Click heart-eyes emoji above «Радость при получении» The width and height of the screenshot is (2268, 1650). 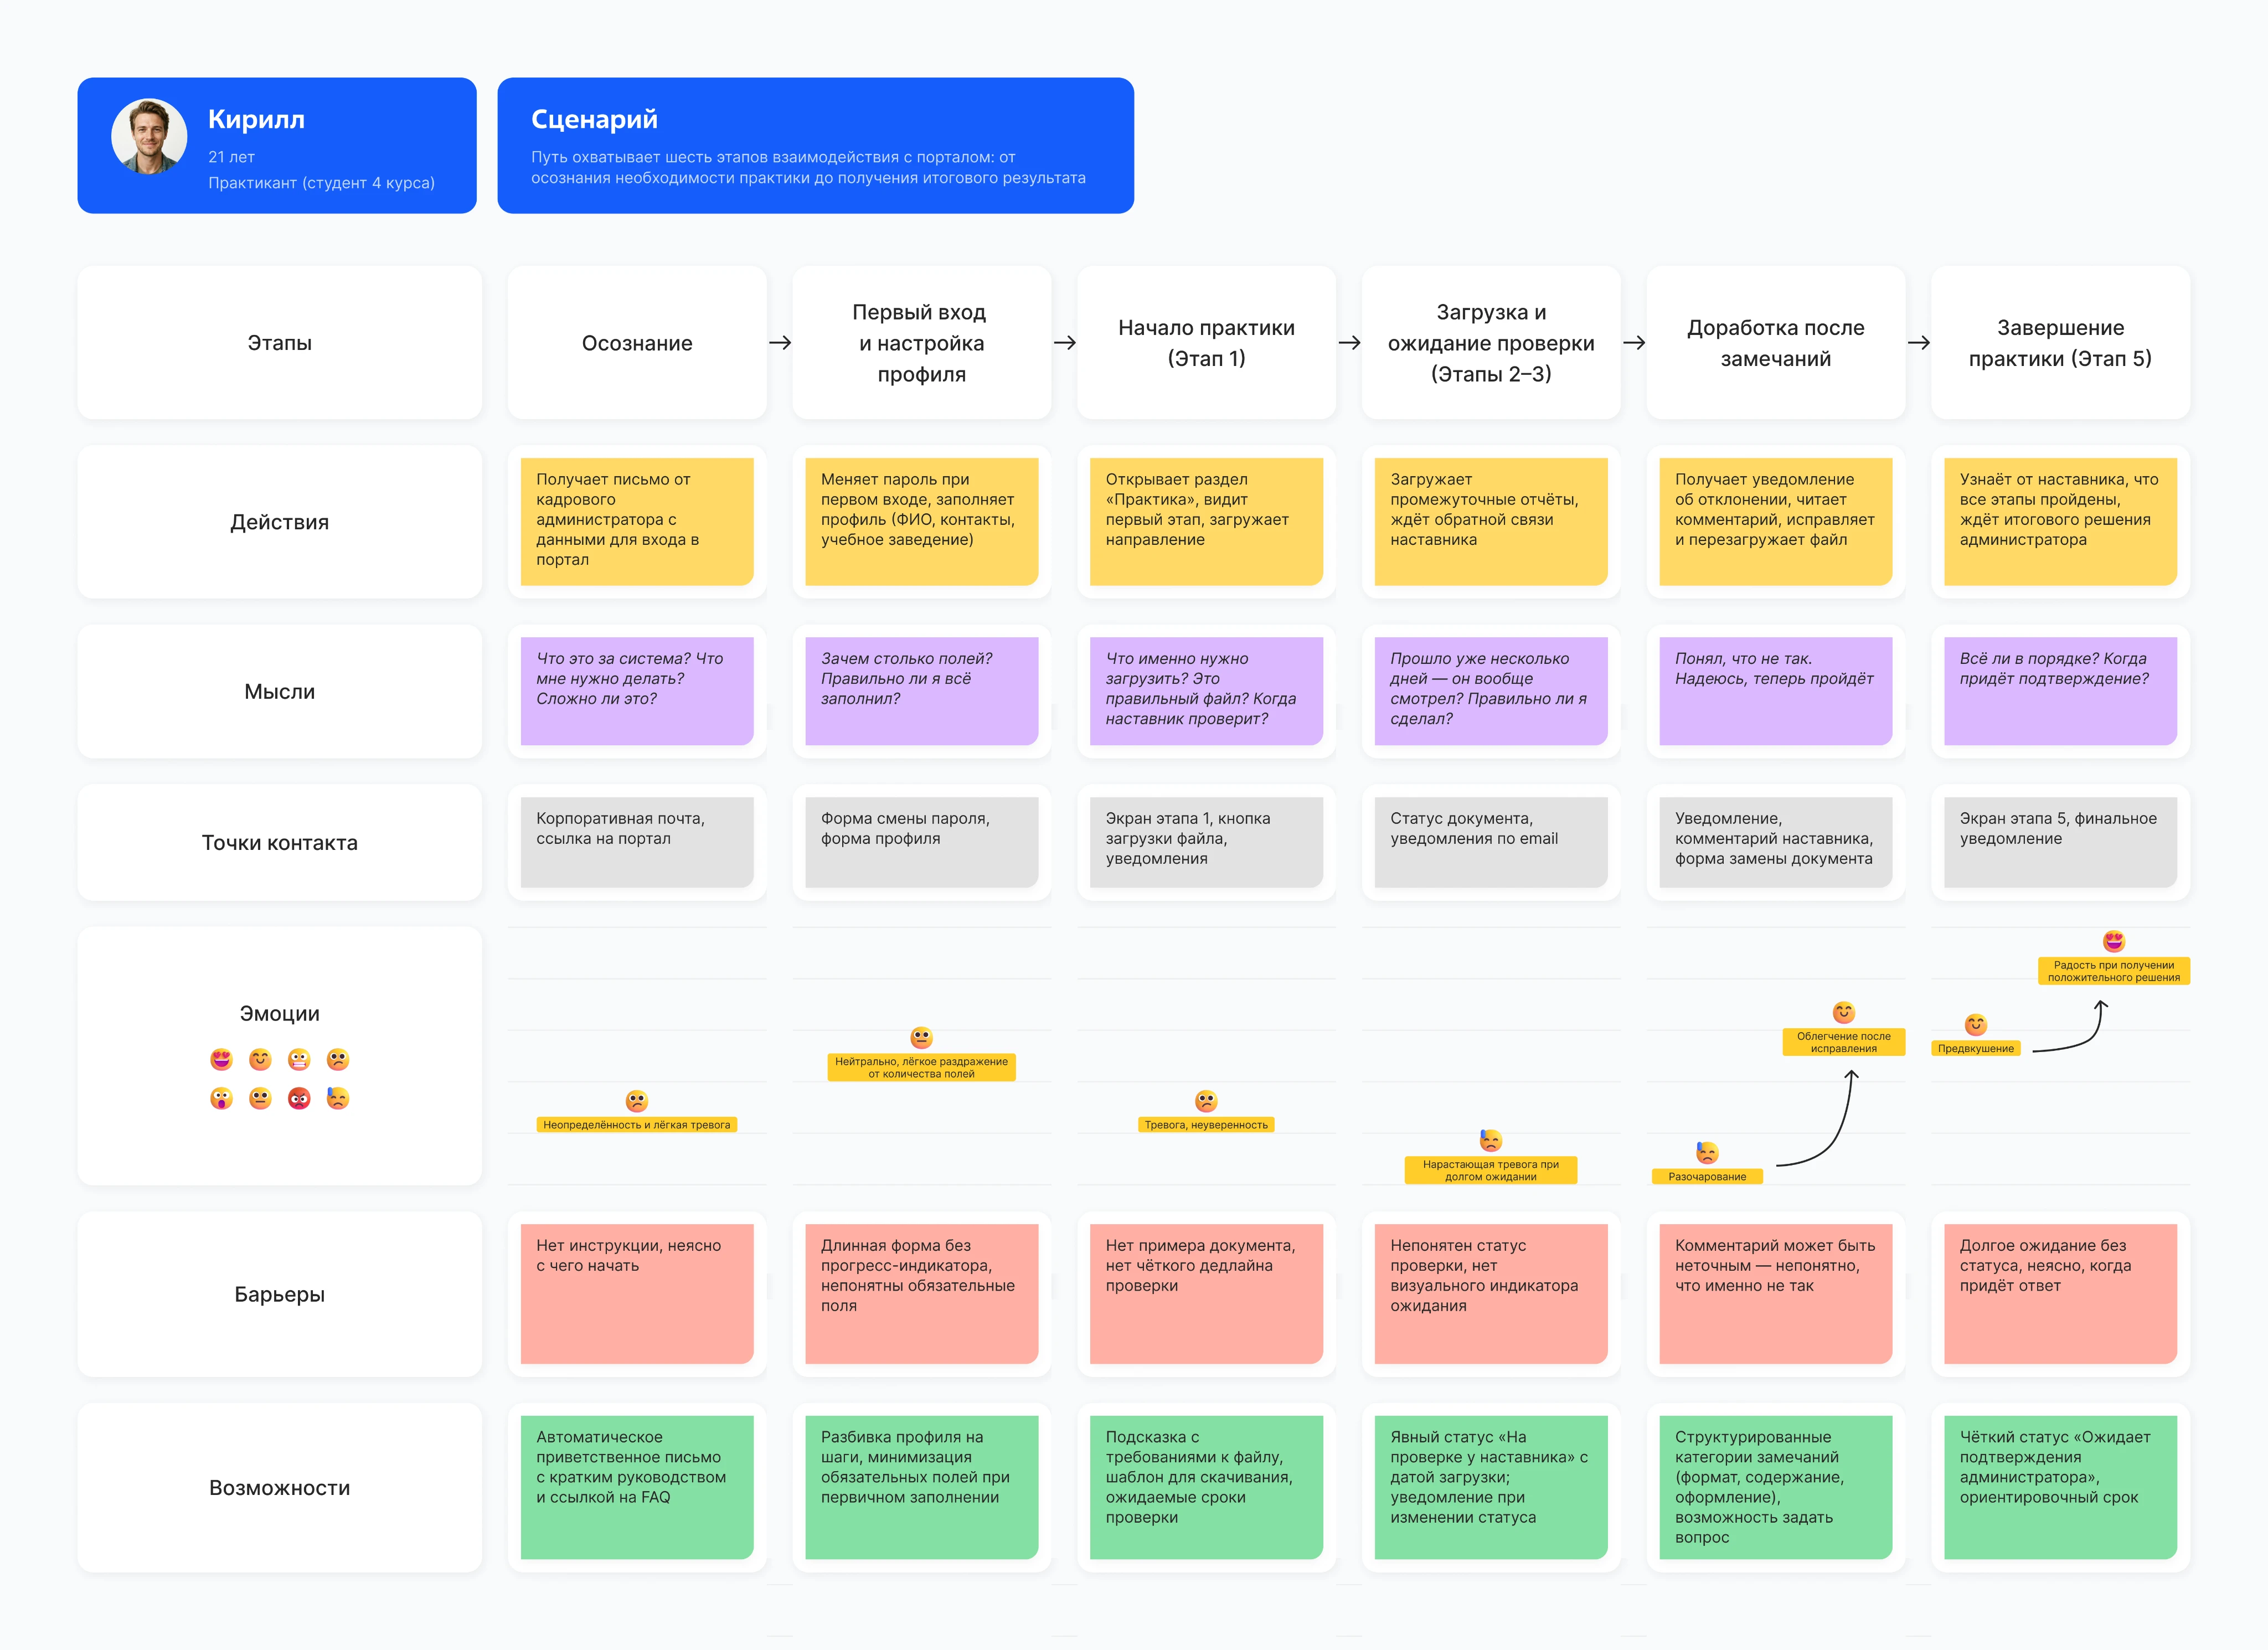pyautogui.click(x=2114, y=941)
